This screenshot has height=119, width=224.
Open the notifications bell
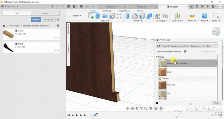coord(208,6)
